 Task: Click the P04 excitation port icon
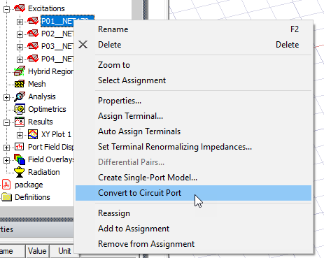coord(33,59)
